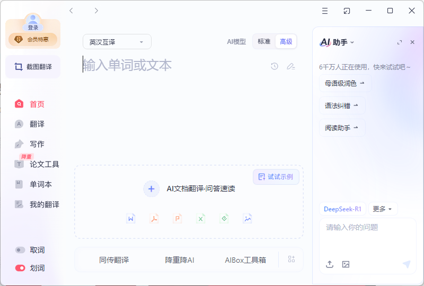The width and height of the screenshot is (424, 286).
Task: Open 降重降AI tool
Action: [x=180, y=260]
